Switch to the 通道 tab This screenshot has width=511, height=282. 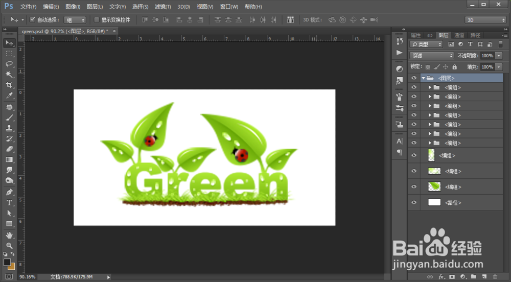[459, 35]
